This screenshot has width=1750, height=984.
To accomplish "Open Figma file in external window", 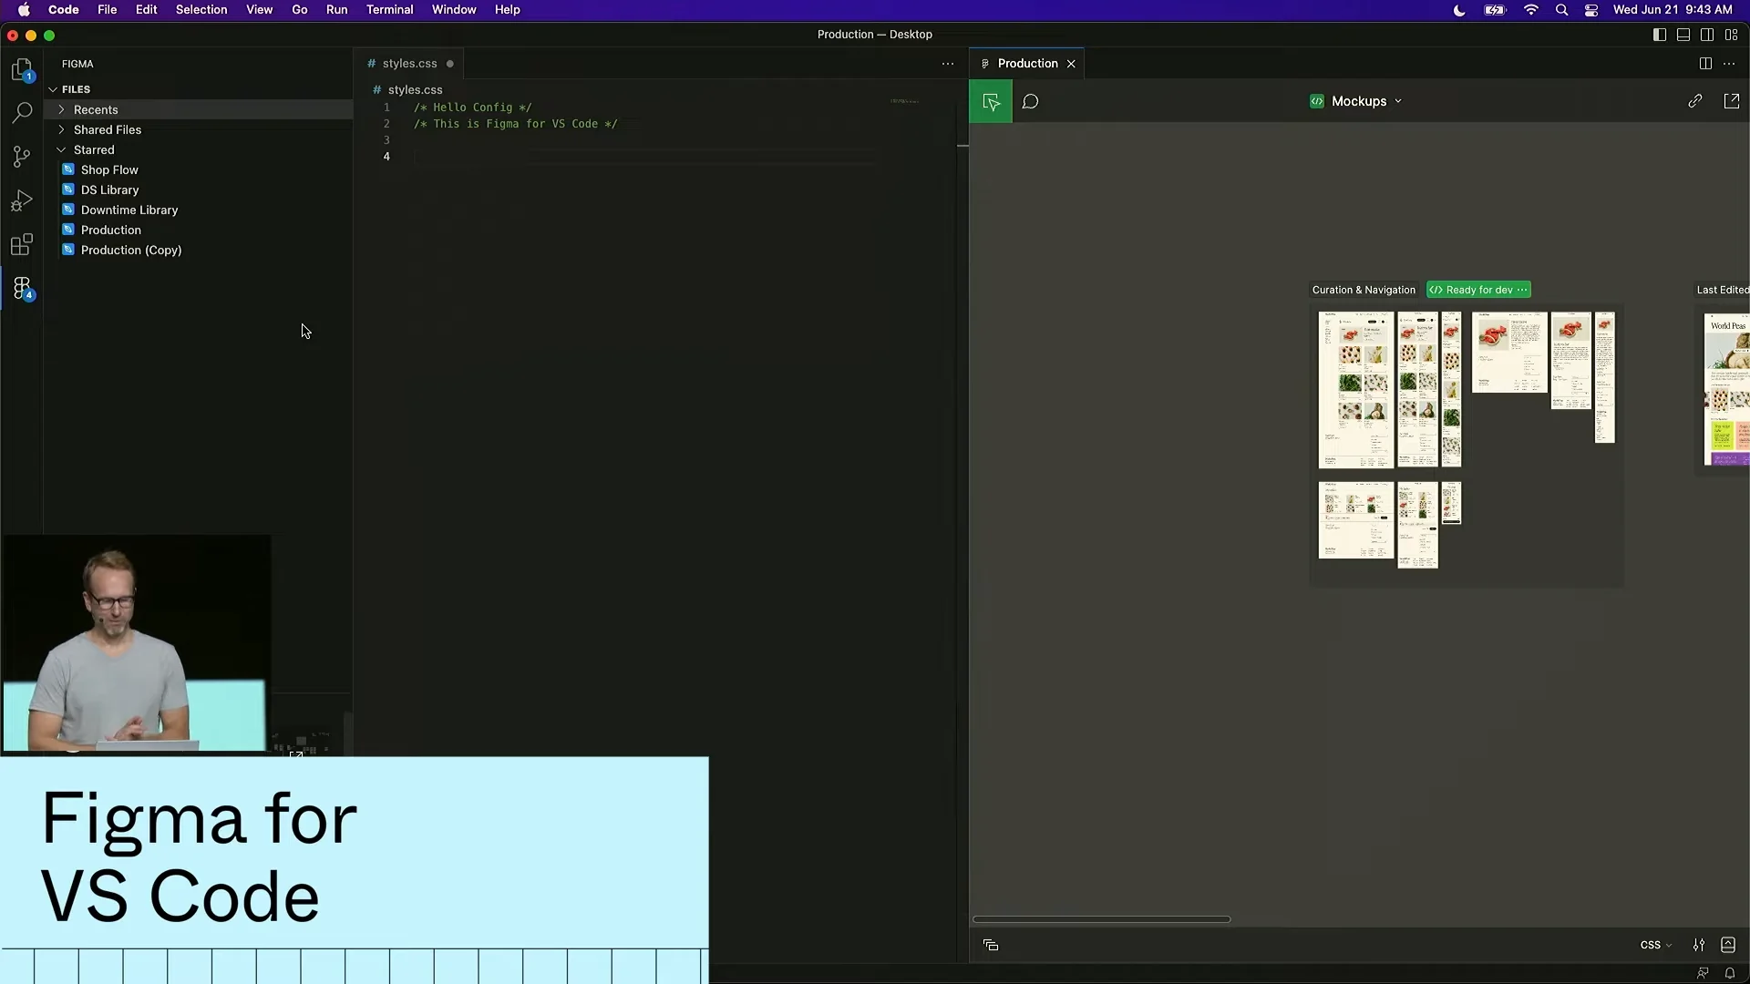I will coord(1732,101).
